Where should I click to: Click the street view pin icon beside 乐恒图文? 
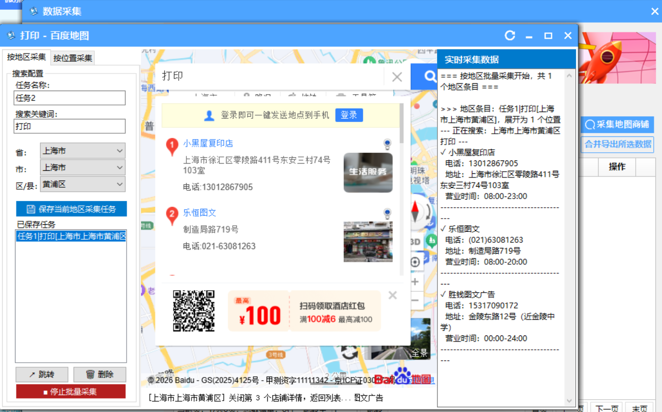(387, 213)
